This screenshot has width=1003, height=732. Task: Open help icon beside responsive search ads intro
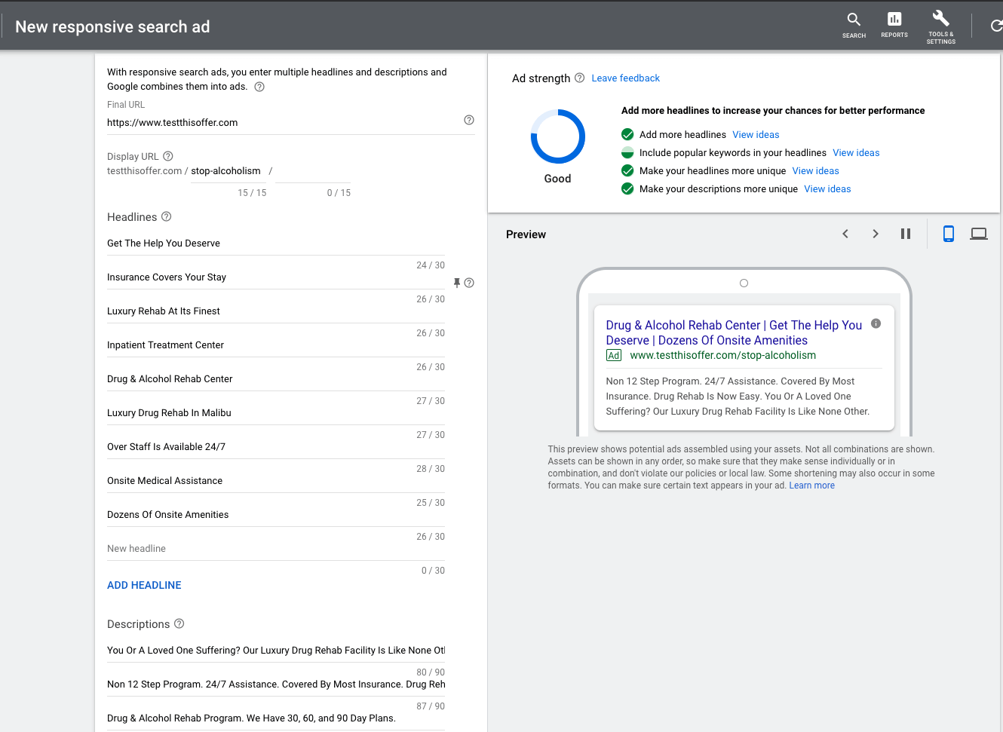click(x=259, y=87)
